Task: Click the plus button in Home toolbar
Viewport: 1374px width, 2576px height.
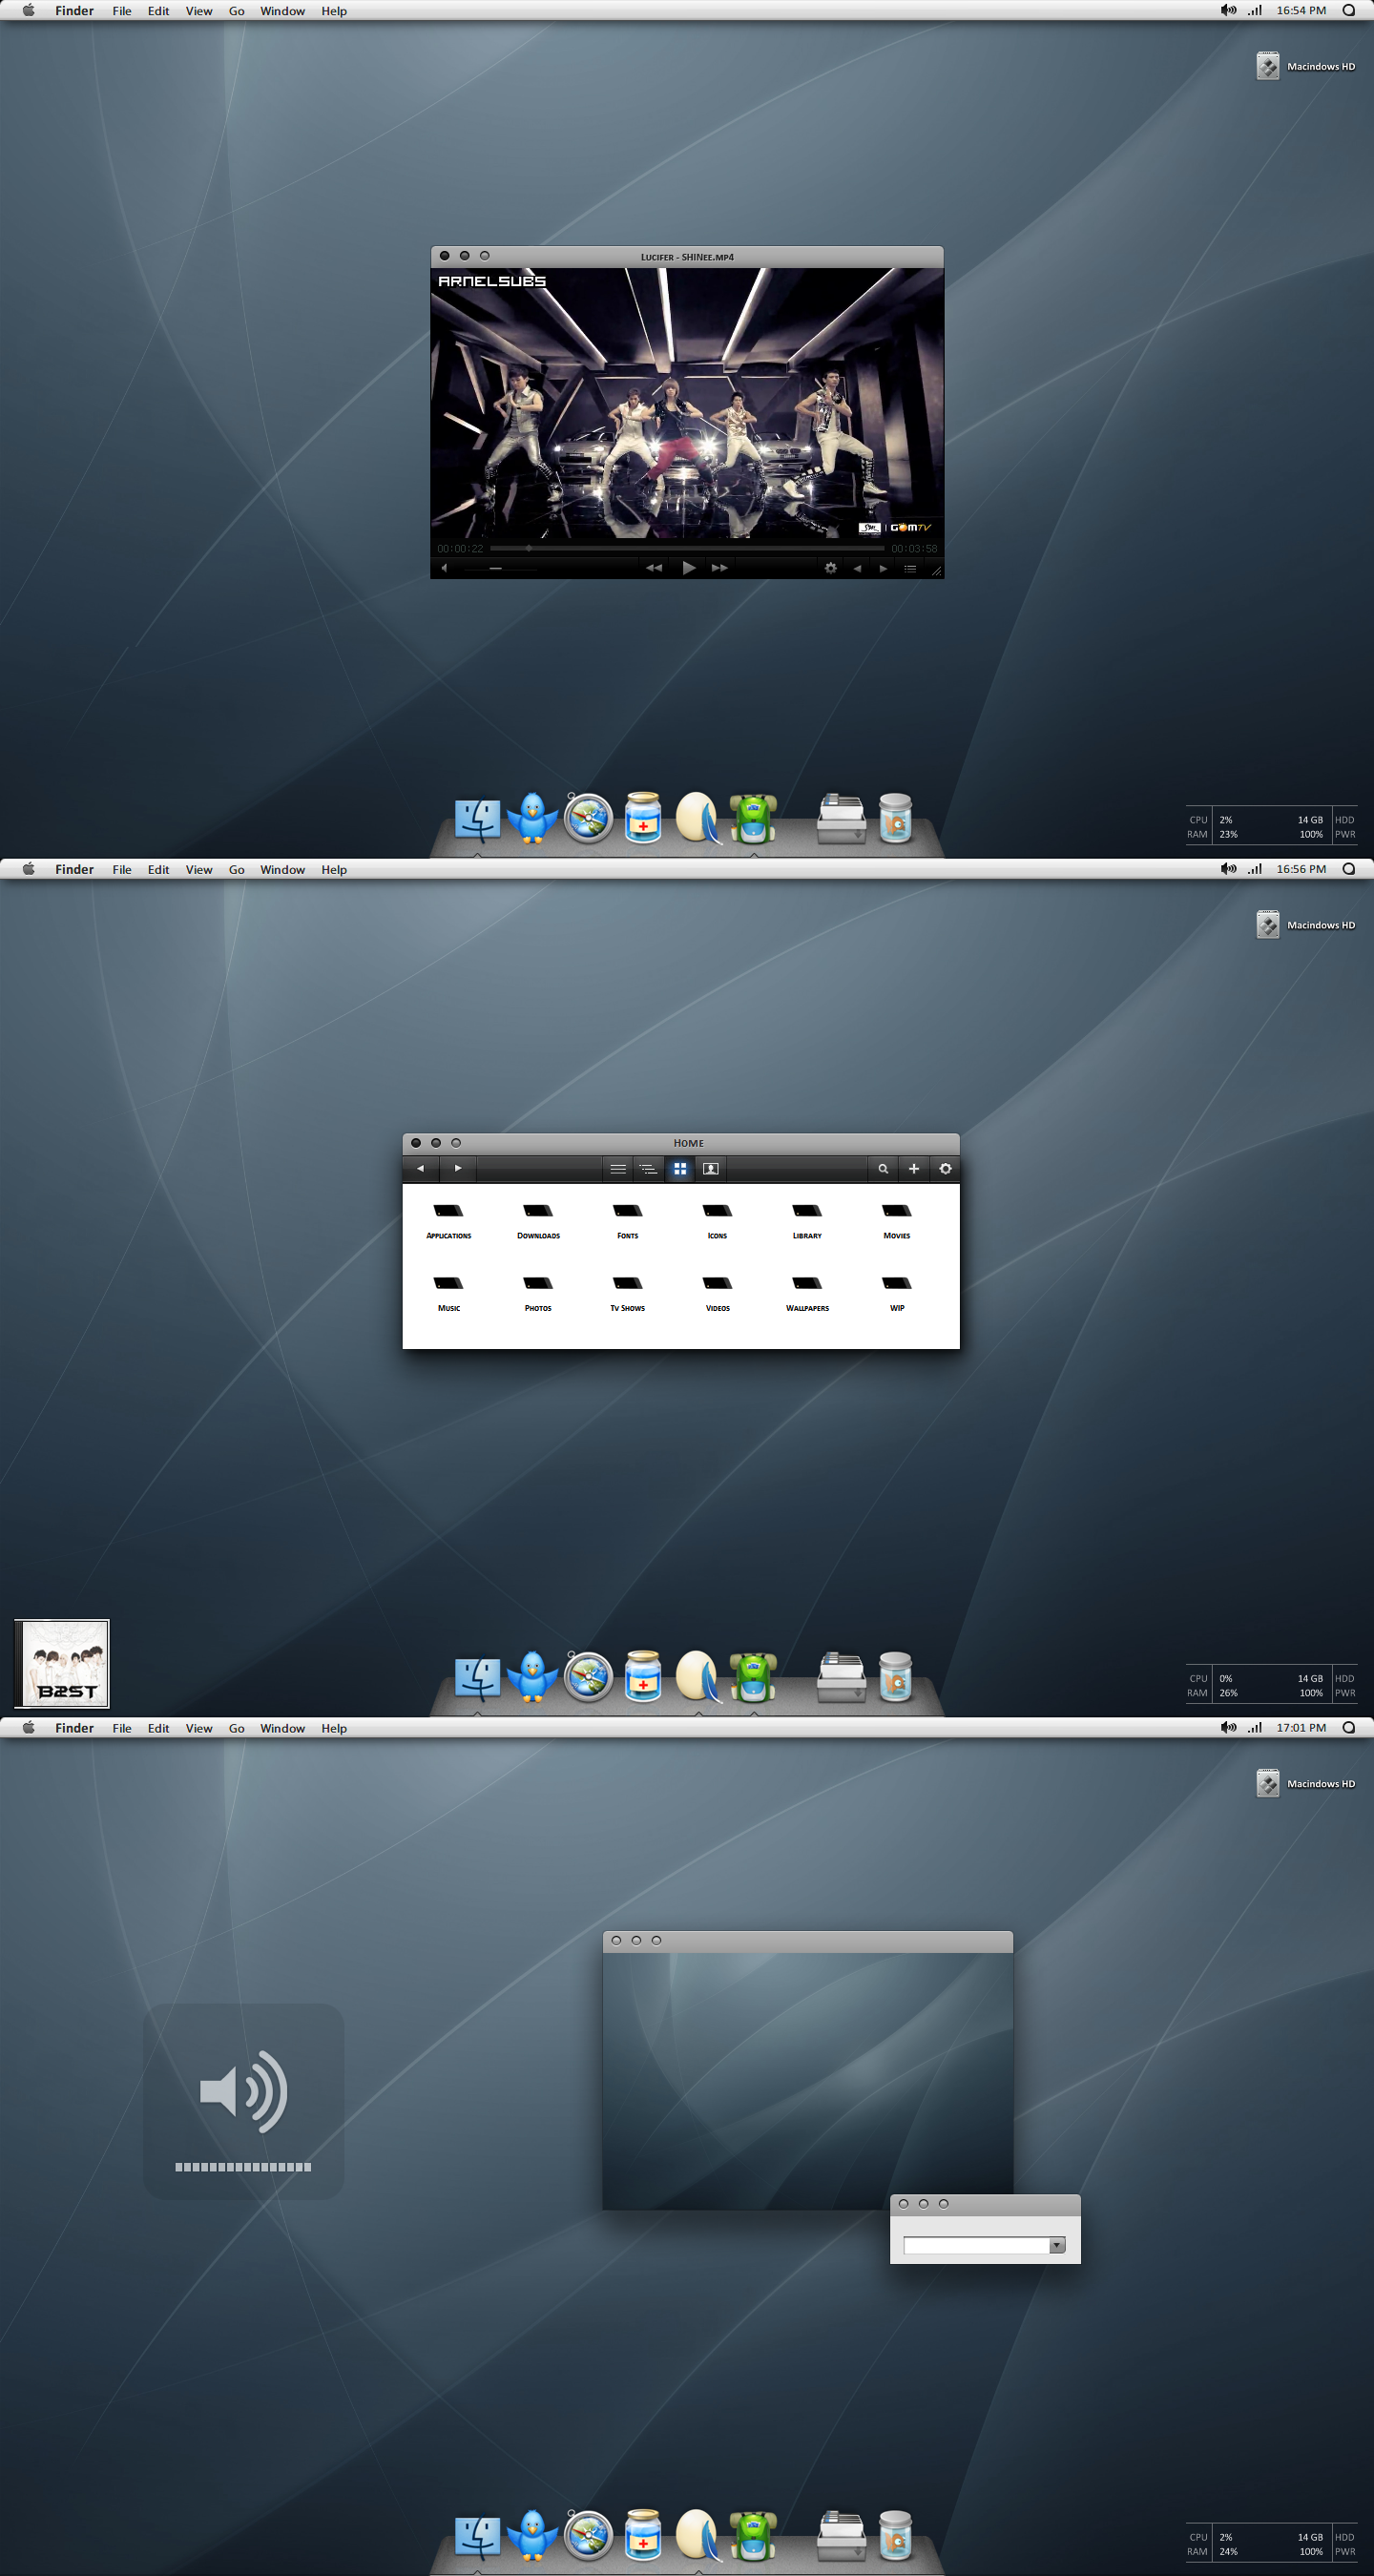Action: pos(914,1168)
